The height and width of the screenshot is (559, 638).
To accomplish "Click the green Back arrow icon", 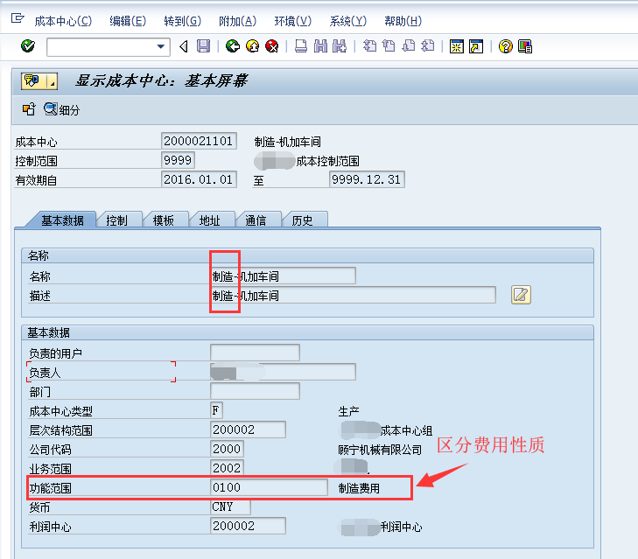I will (233, 46).
